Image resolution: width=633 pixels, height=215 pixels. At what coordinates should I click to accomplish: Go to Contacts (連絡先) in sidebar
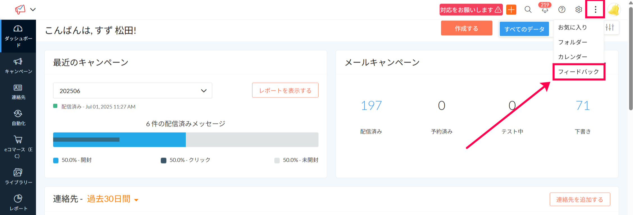click(18, 88)
